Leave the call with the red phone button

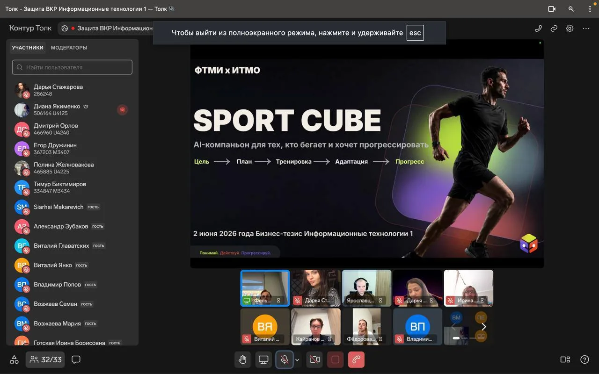click(357, 360)
